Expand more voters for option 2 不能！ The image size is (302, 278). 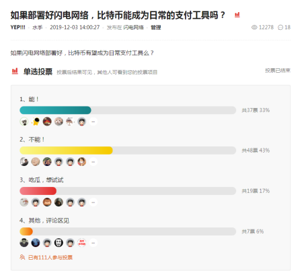(93, 162)
